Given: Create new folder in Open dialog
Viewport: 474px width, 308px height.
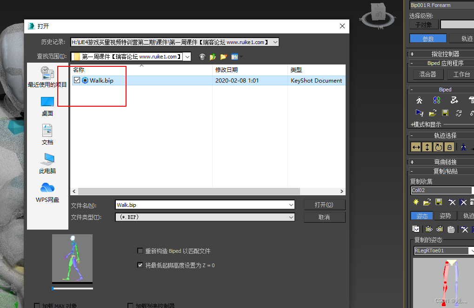Looking at the screenshot, I should pyautogui.click(x=224, y=57).
